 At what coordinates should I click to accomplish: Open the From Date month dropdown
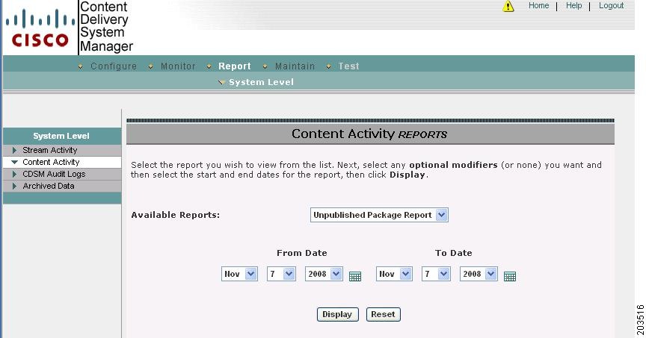coord(239,274)
